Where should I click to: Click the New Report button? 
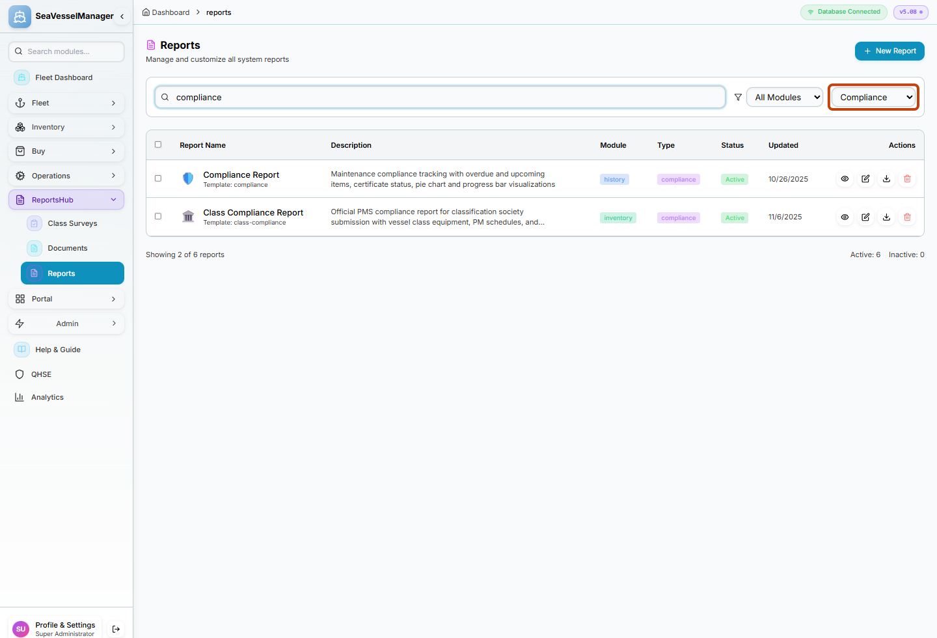889,51
